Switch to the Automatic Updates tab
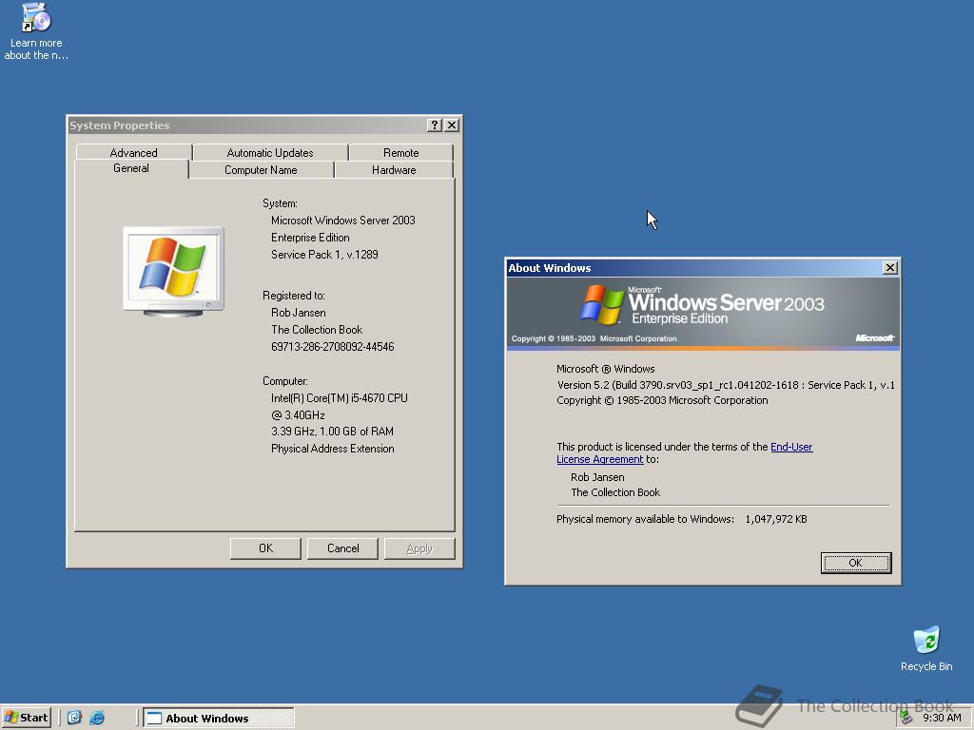974x730 pixels. [x=270, y=153]
